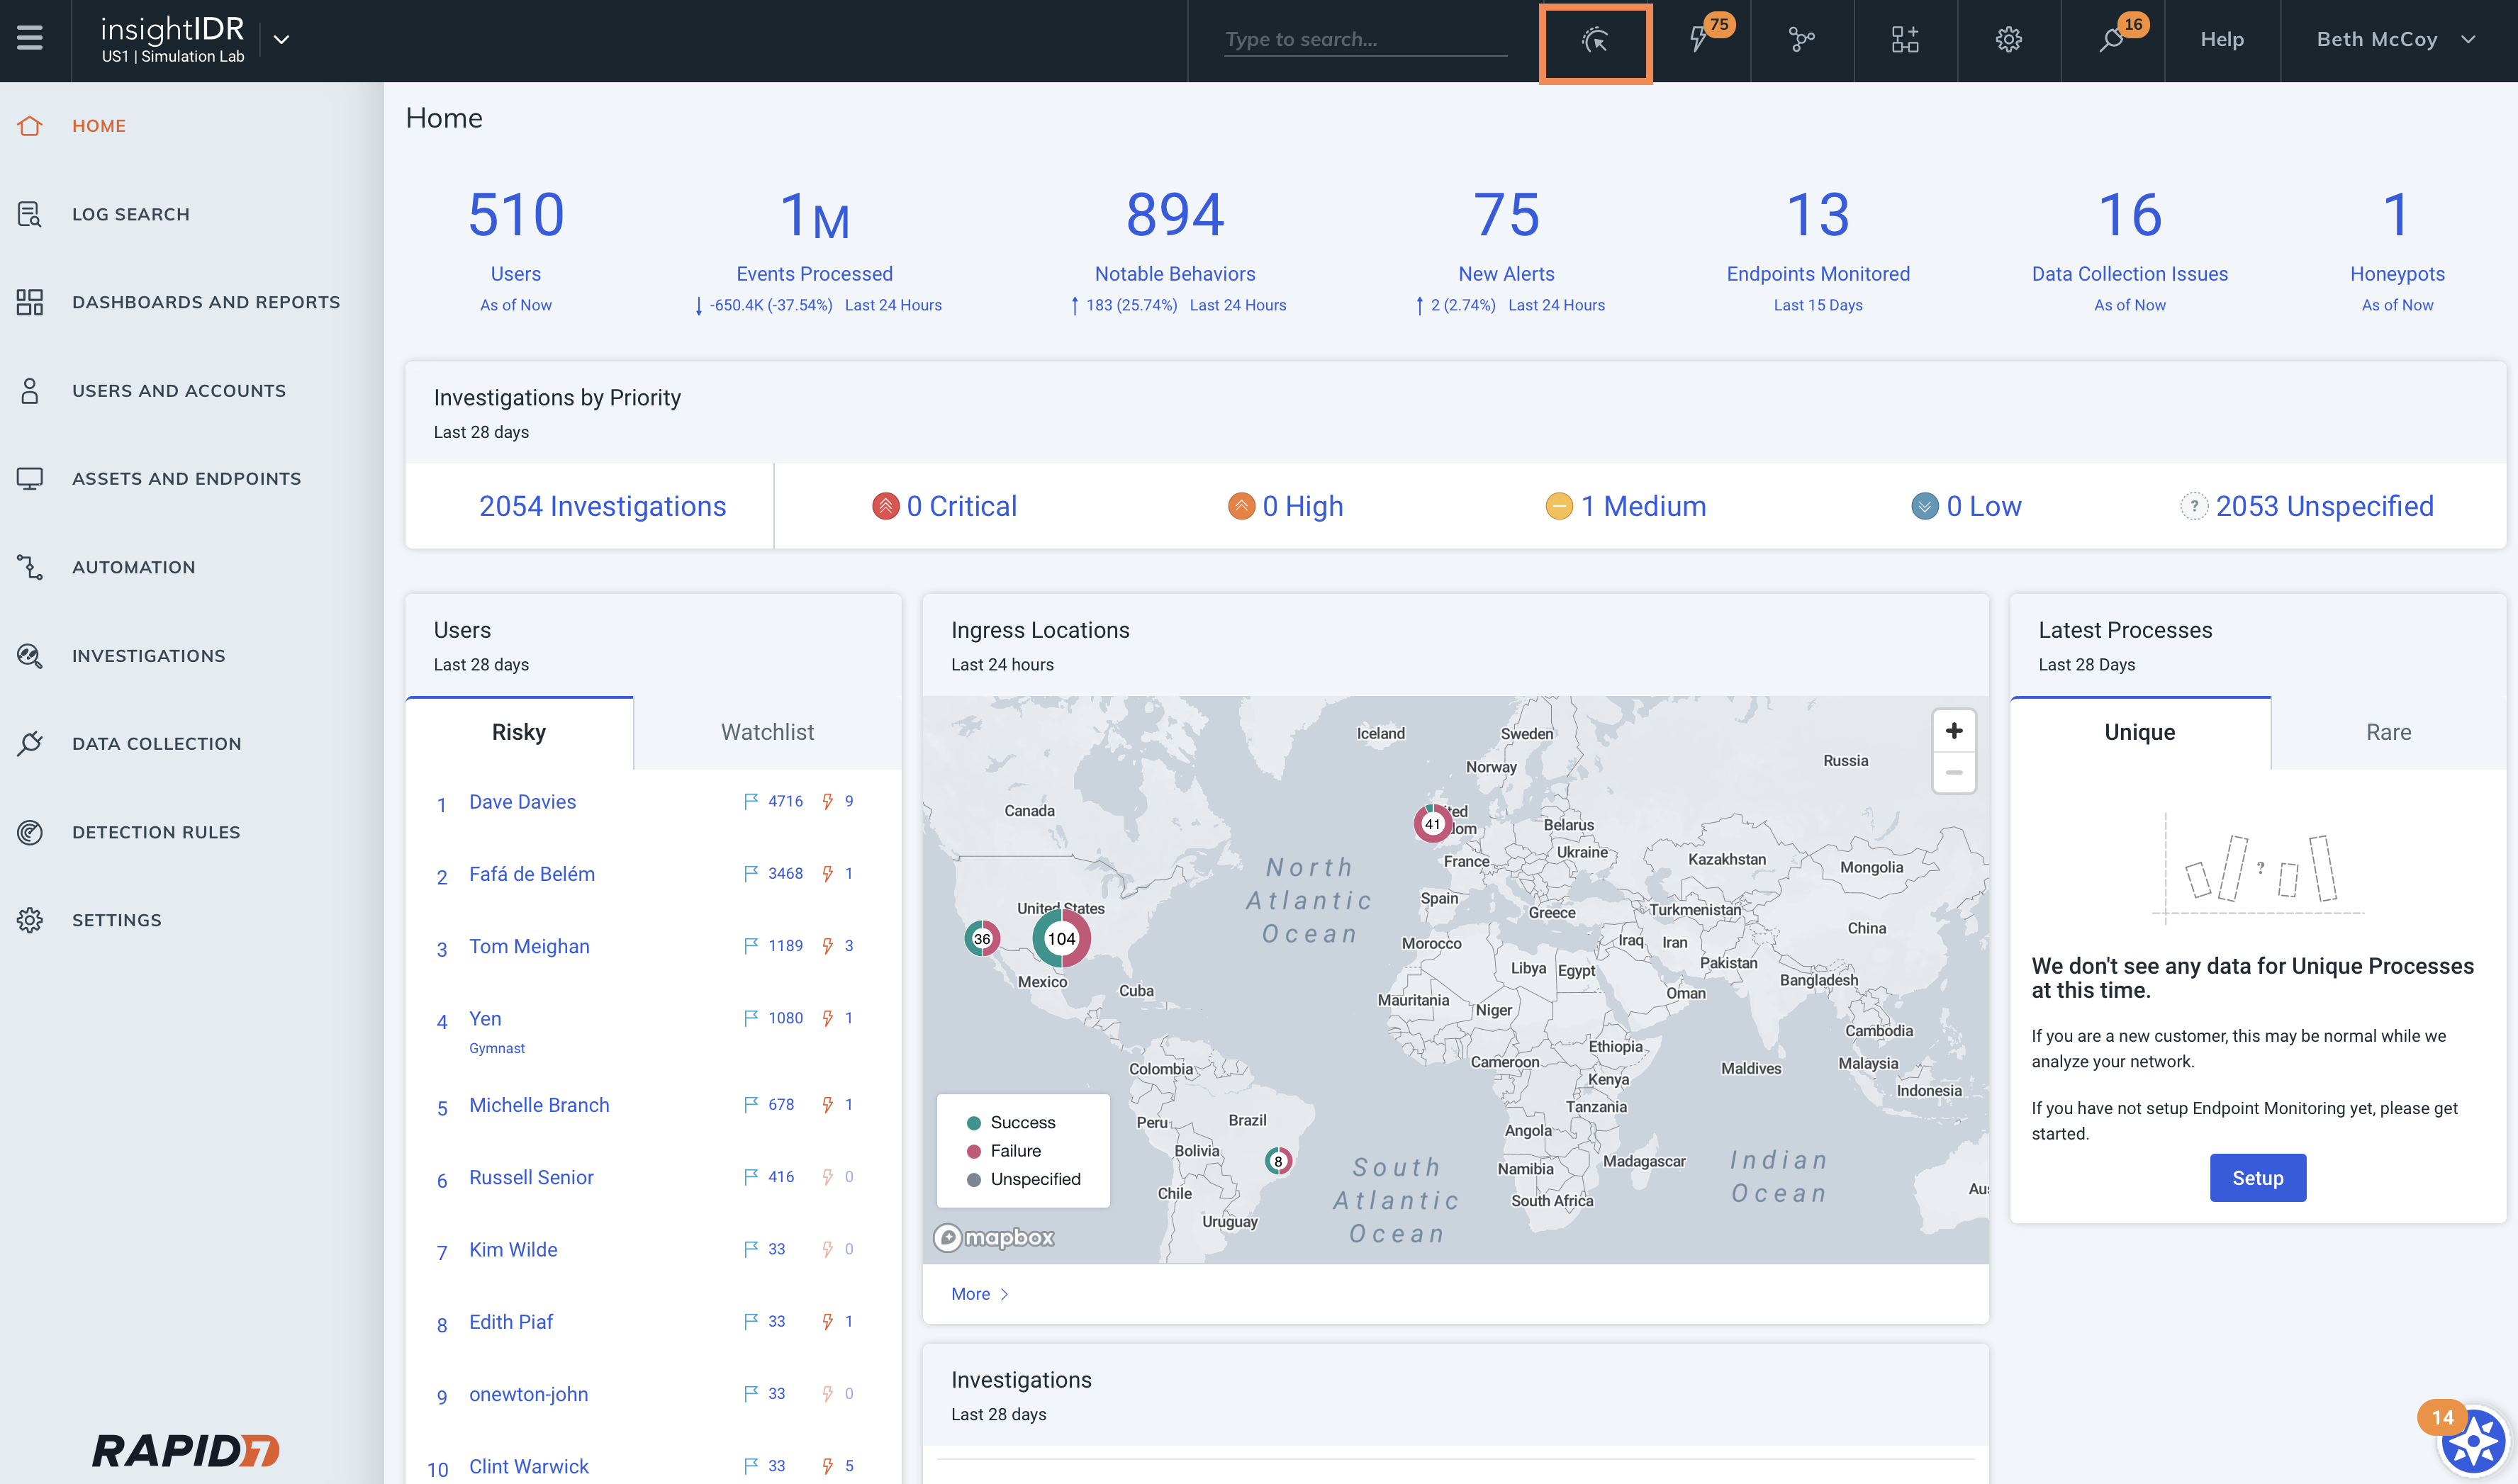2518x1484 pixels.
Task: Click the Type to search field
Action: [1364, 40]
